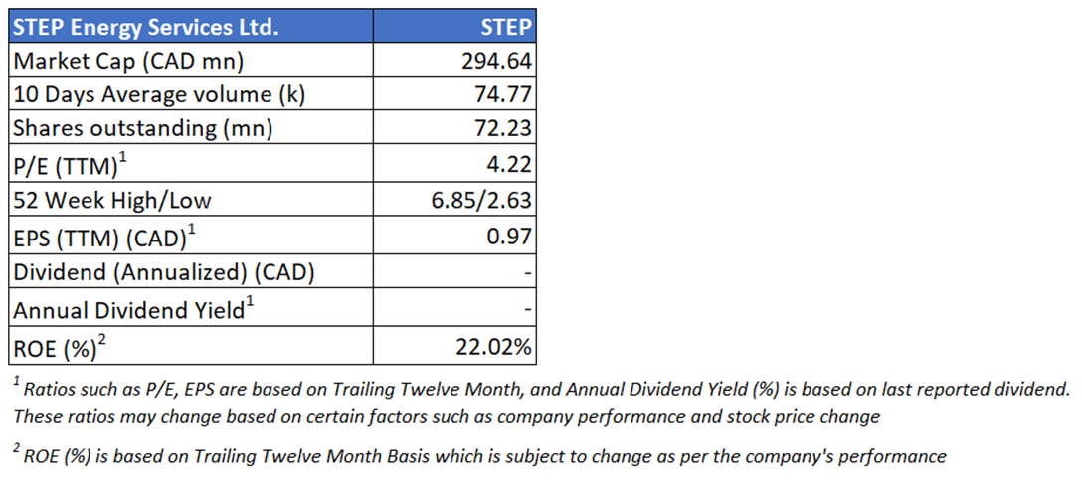Viewport: 1082px width, 480px height.
Task: Click the Market Cap (CAD mn) label
Action: point(128,61)
